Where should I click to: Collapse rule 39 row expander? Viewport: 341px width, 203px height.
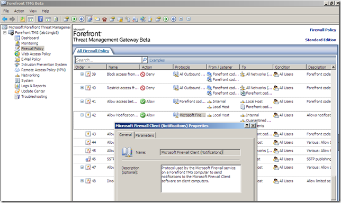coord(82,74)
